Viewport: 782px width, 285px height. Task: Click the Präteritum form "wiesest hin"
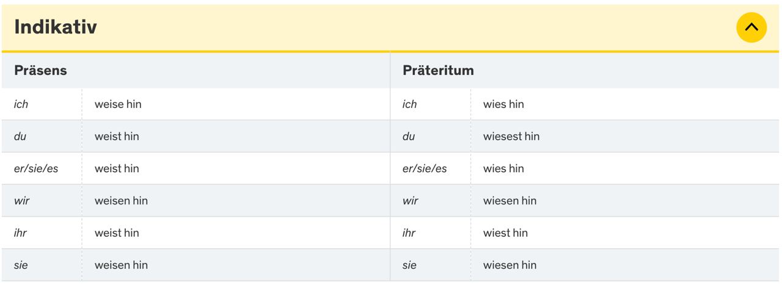click(511, 137)
